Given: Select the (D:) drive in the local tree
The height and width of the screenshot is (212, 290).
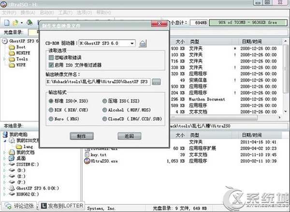Looking at the screenshot, I should click(17, 170).
